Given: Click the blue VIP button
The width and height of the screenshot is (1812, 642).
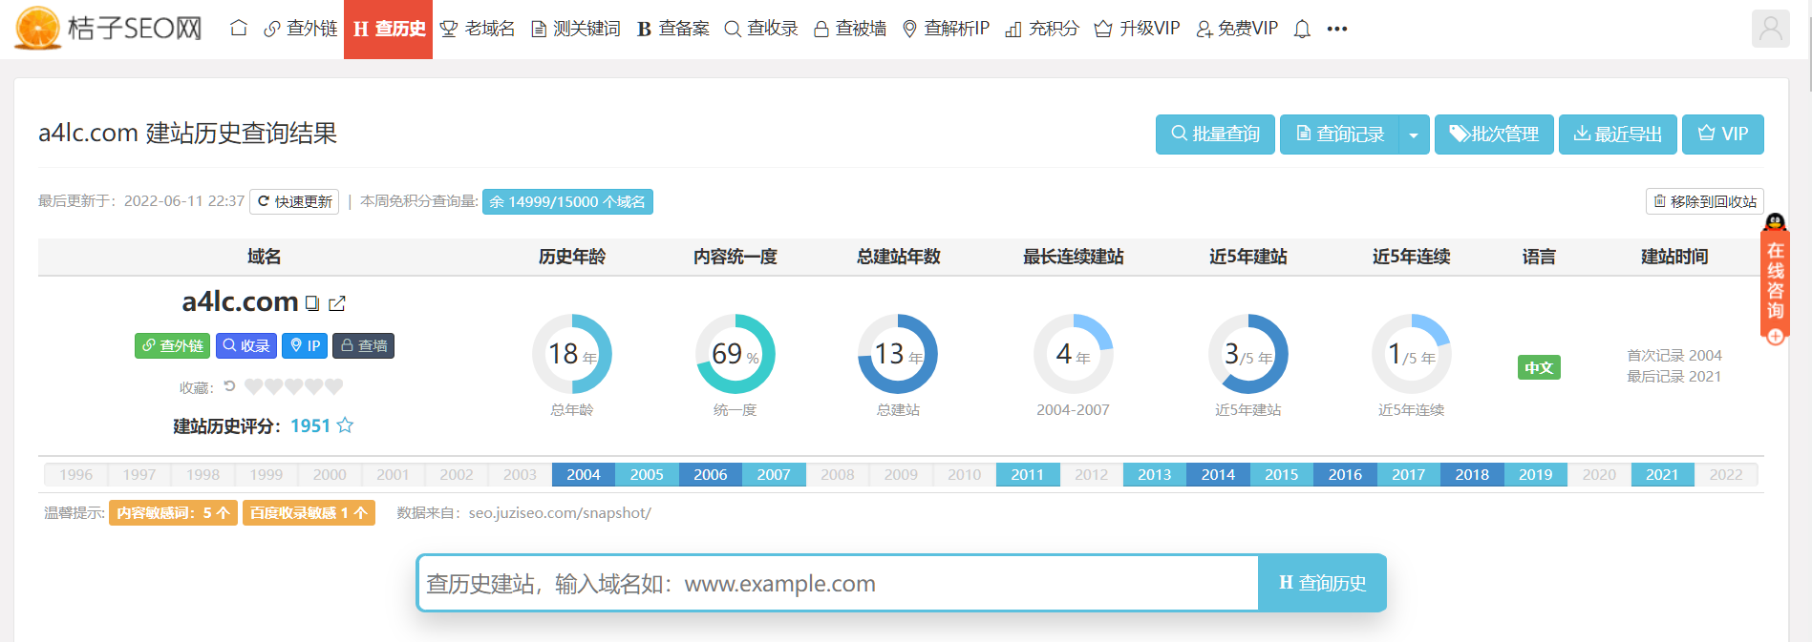Looking at the screenshot, I should 1723,135.
